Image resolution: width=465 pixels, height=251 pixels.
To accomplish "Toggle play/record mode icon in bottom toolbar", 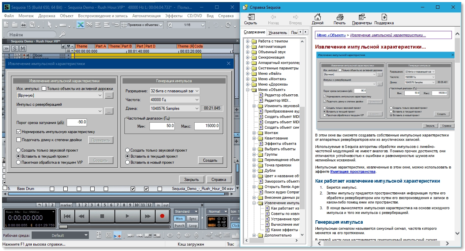I will click(x=117, y=235).
